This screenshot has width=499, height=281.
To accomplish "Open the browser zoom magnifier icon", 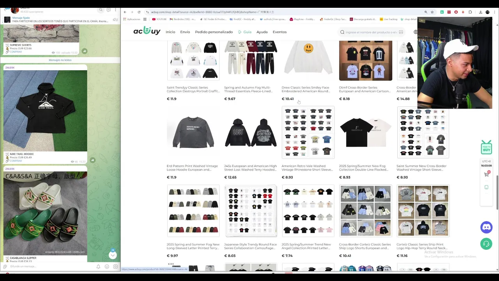I will (x=426, y=12).
